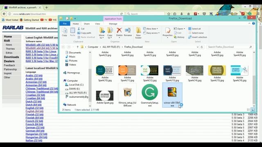Expand the address bar history dropdown
262x147 pixels.
(x=198, y=47)
